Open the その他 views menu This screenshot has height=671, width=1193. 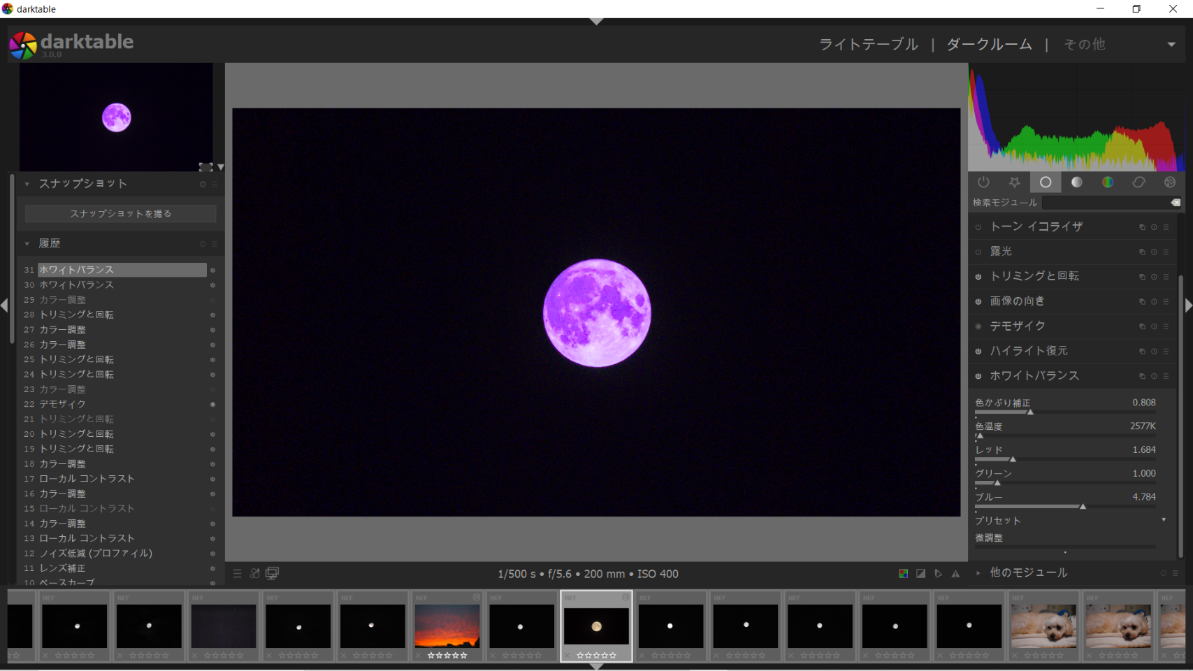pos(1171,45)
